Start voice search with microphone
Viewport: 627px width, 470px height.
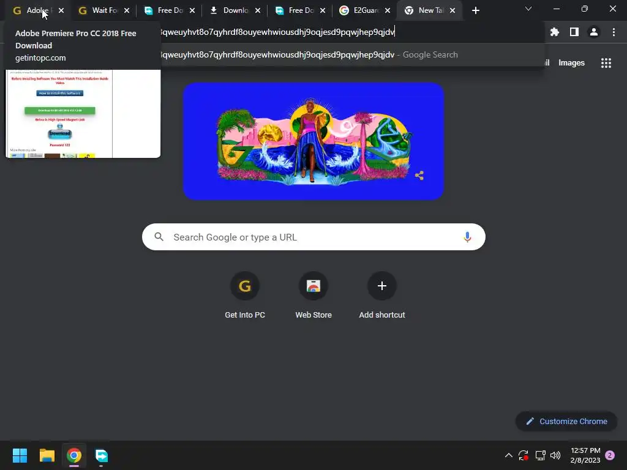point(467,237)
